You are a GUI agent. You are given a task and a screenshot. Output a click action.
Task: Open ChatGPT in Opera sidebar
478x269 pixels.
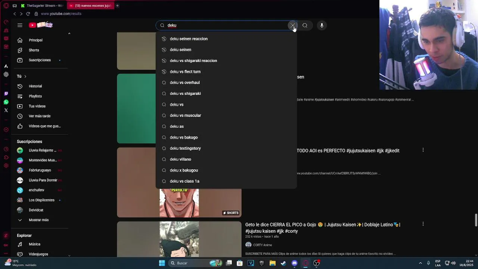pos(6,74)
